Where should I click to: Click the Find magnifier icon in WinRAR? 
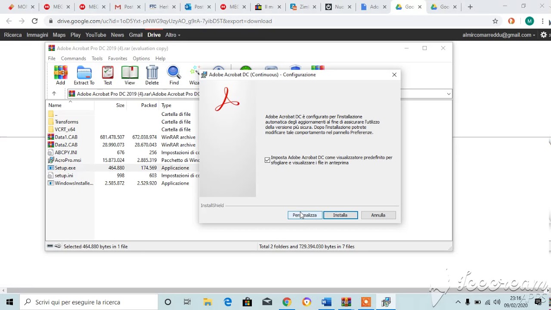pos(174,75)
